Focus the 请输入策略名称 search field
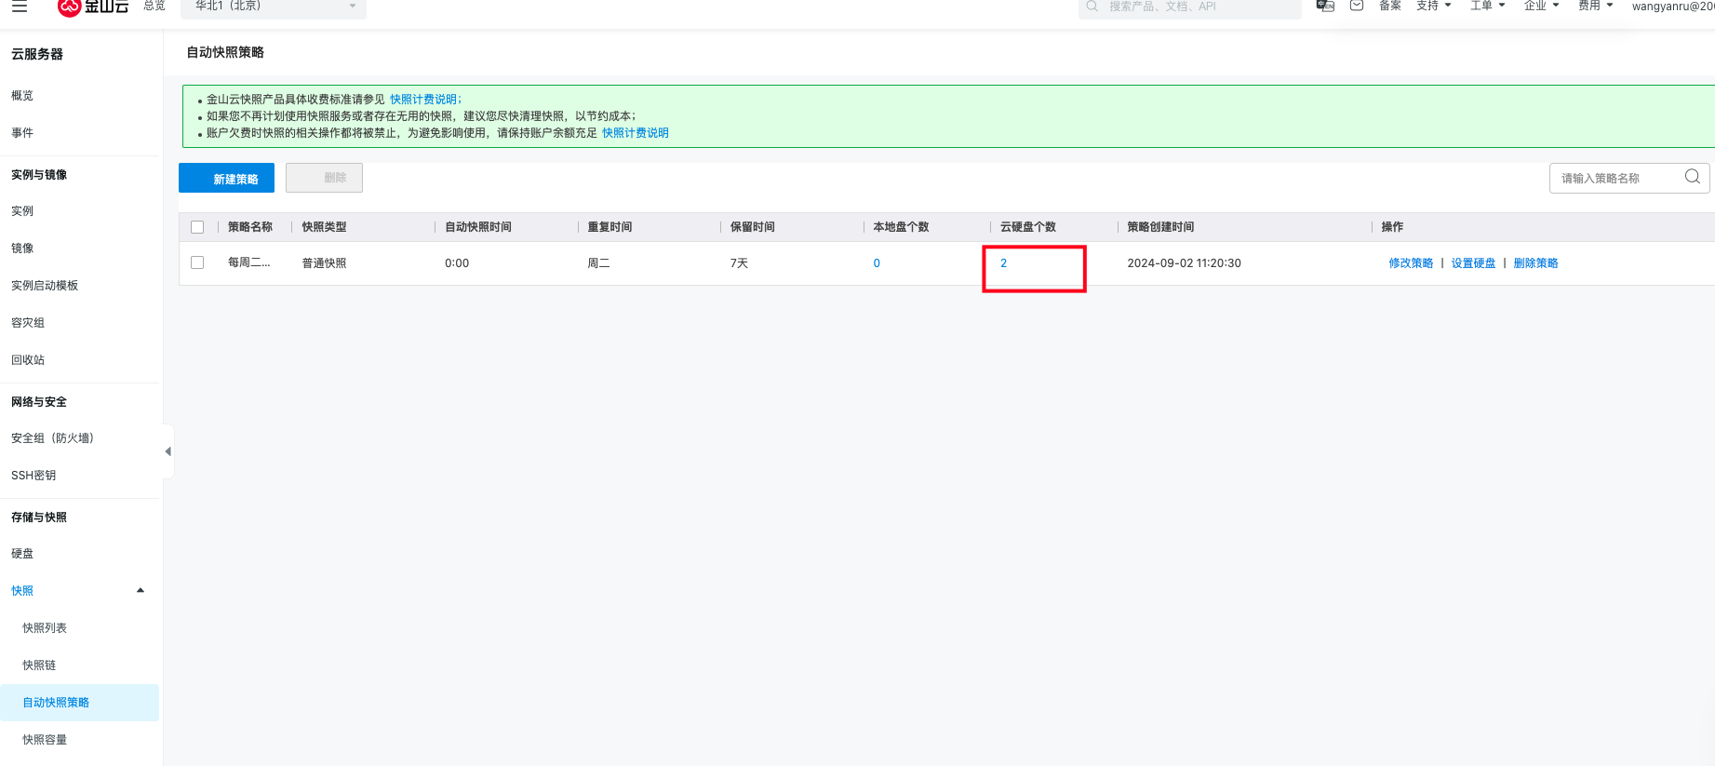The image size is (1715, 766). [x=1615, y=178]
